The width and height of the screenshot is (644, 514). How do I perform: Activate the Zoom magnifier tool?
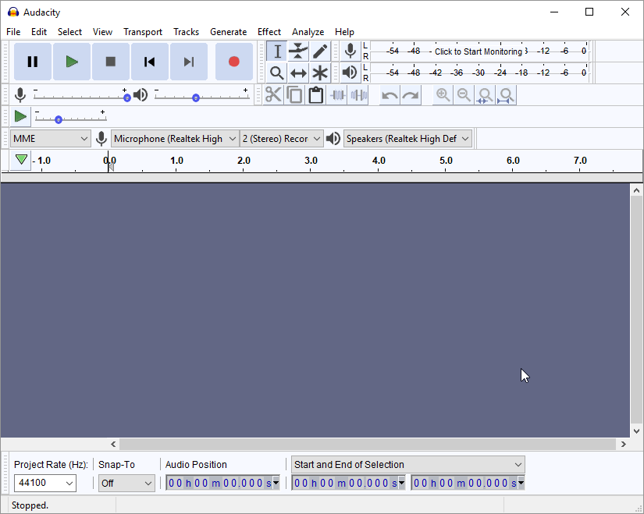(x=276, y=73)
